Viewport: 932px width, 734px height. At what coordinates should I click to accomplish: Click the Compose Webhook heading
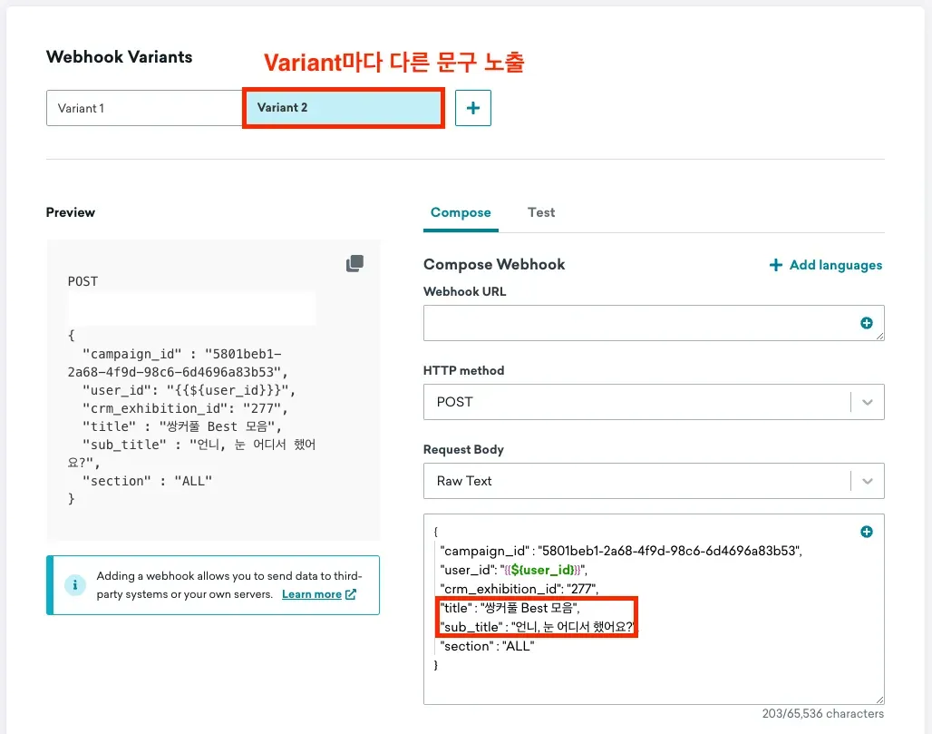coord(494,265)
